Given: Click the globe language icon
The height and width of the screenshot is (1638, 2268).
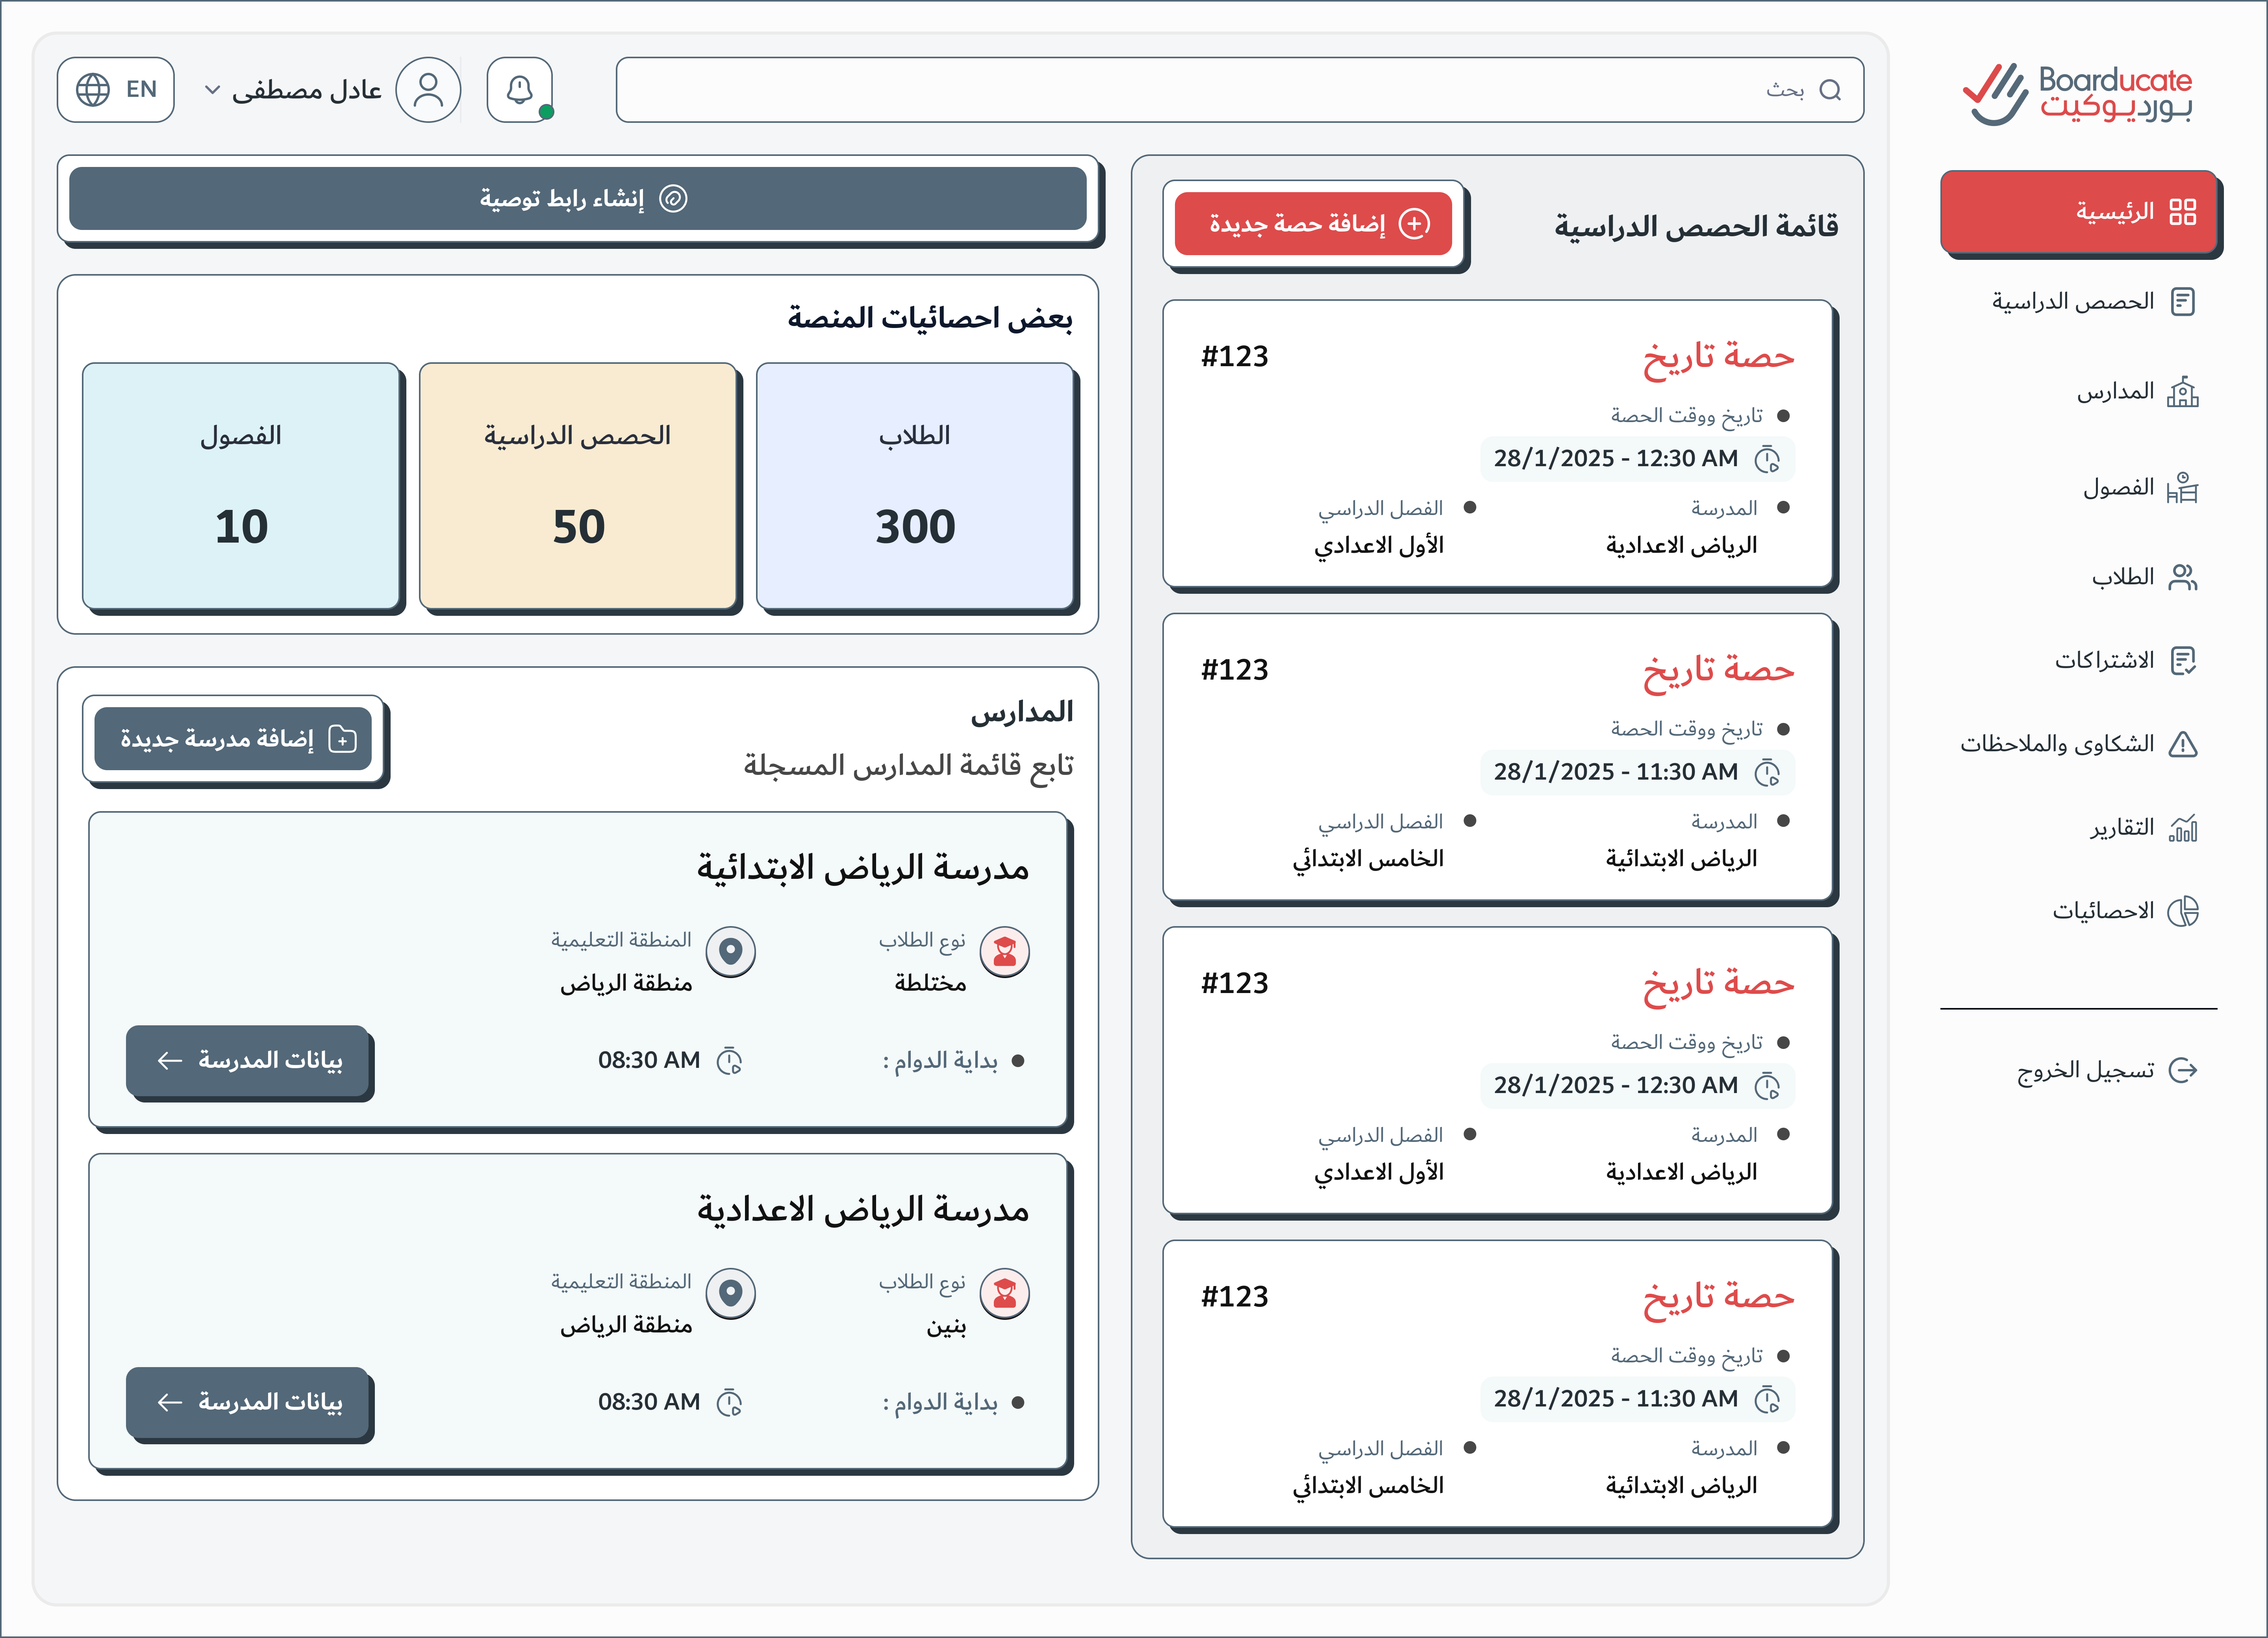Looking at the screenshot, I should point(93,90).
